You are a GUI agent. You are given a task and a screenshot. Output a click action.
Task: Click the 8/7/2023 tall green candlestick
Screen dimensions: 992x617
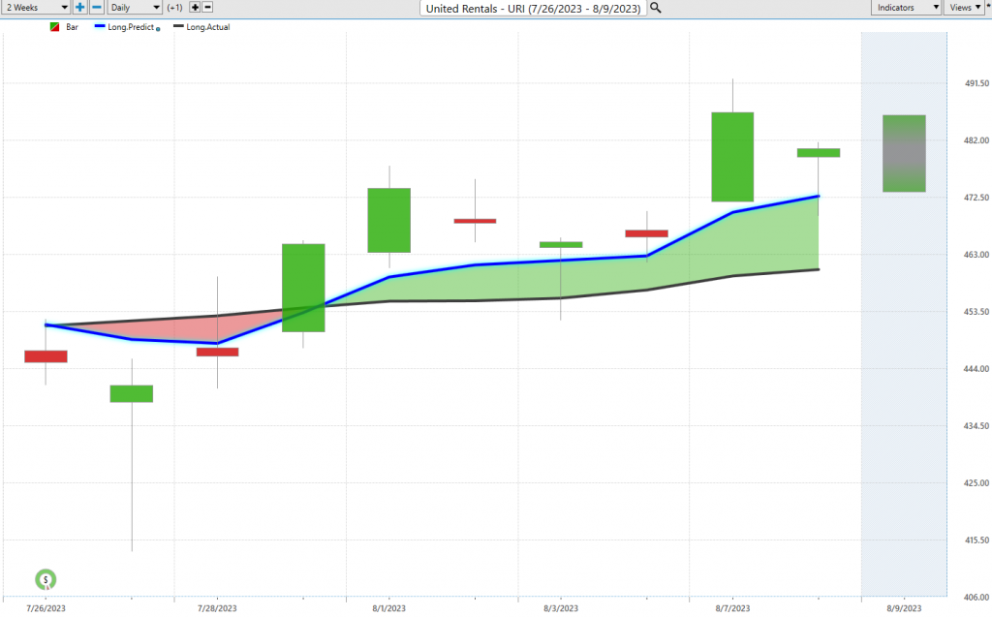[x=732, y=157]
